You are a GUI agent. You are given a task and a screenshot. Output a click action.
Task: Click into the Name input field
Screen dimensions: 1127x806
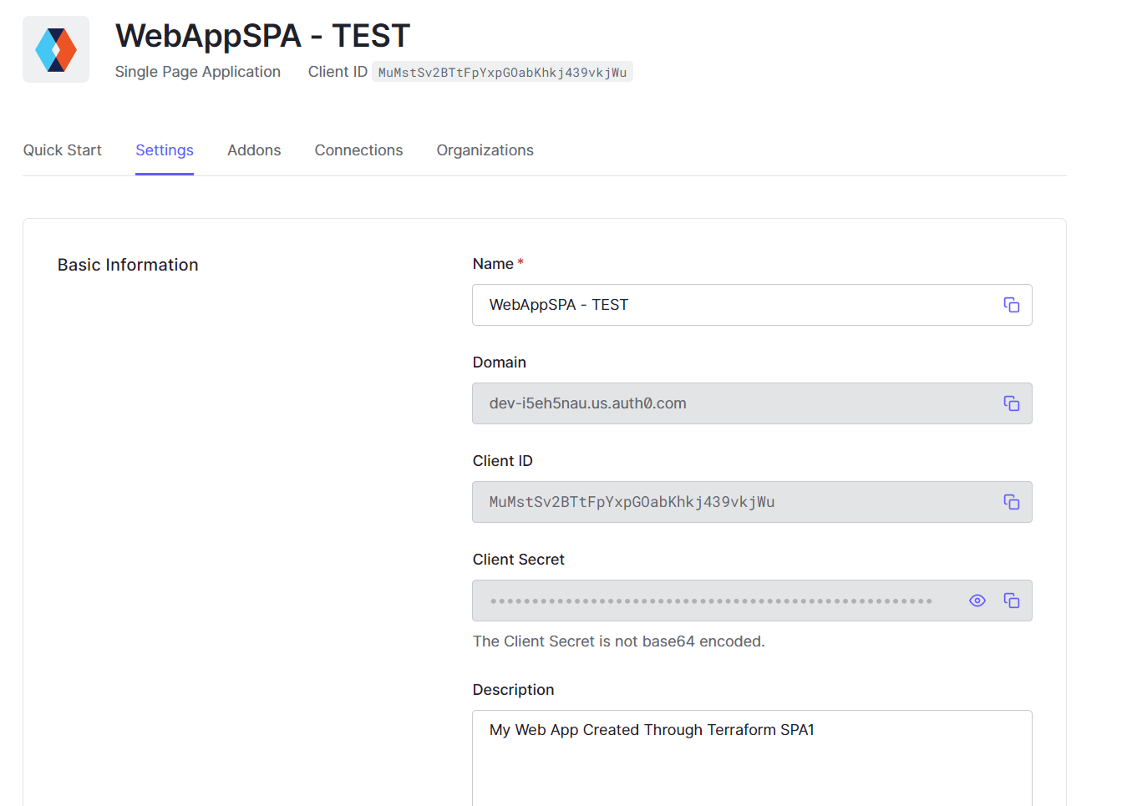(x=735, y=305)
